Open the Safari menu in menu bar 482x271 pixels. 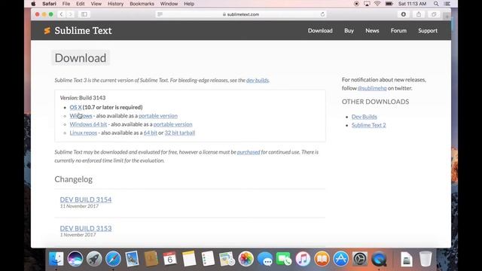(x=49, y=4)
